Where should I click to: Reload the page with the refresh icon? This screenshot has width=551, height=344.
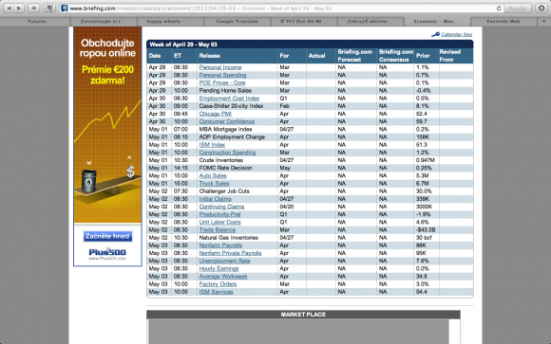499,9
